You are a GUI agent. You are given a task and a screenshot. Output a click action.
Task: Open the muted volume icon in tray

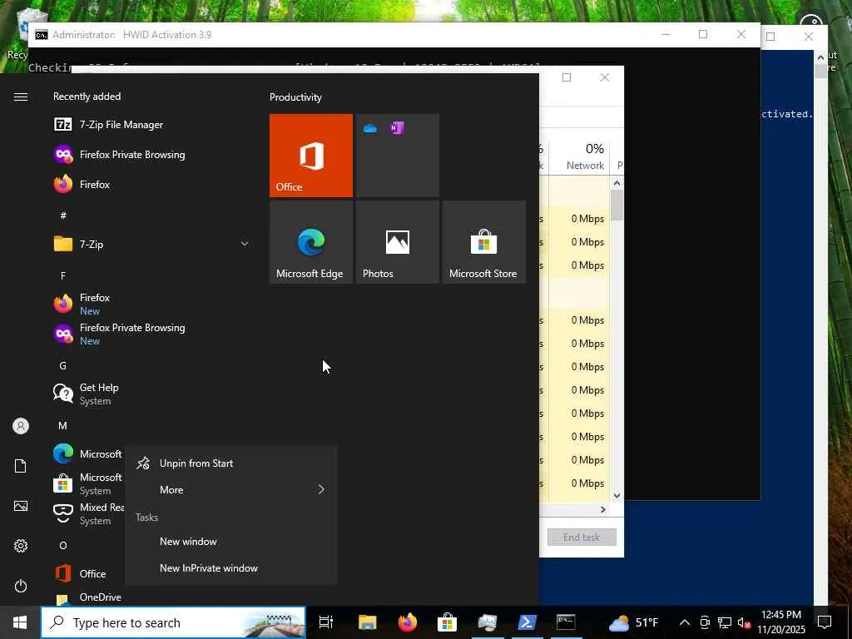pyautogui.click(x=744, y=622)
